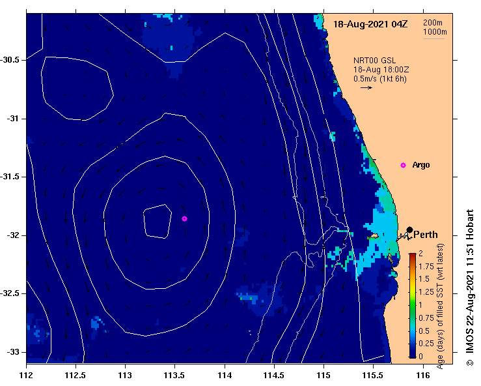Click the '115.5' longitude tick label

pos(373,376)
